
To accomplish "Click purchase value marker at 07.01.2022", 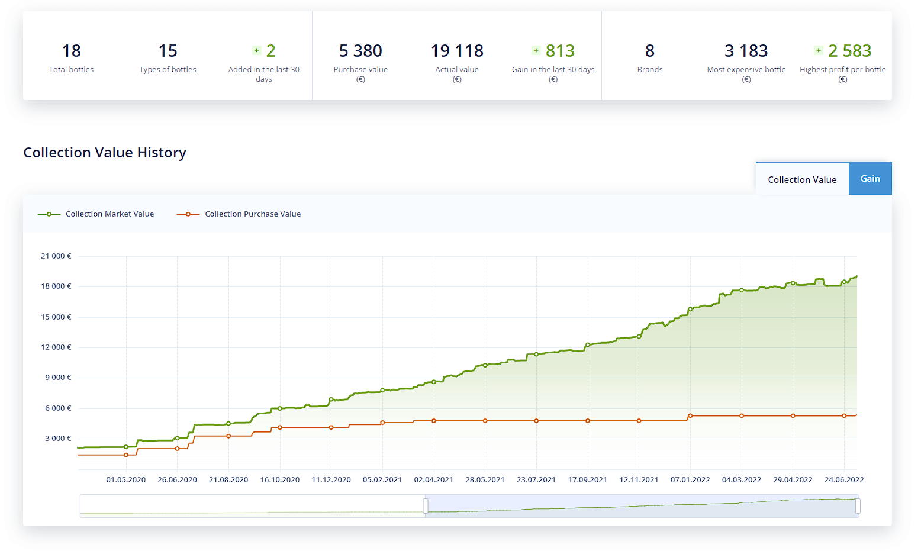I will 690,416.
